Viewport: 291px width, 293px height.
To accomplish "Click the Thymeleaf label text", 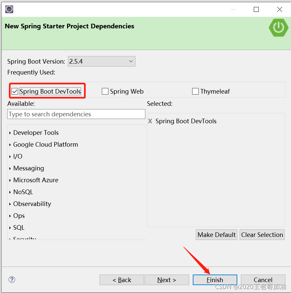I will tap(215, 91).
